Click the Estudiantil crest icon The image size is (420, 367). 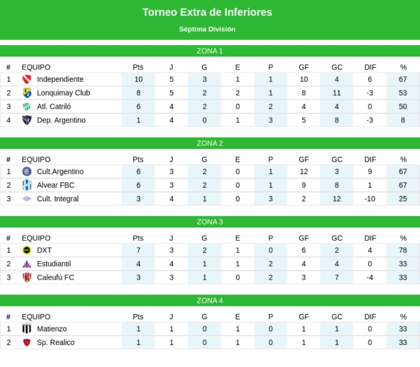[x=27, y=264]
